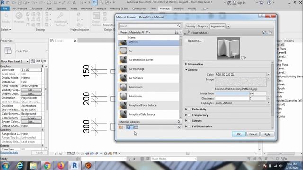Open the list view options icon in materials list
Screen dimensions: 303x170
[177, 32]
